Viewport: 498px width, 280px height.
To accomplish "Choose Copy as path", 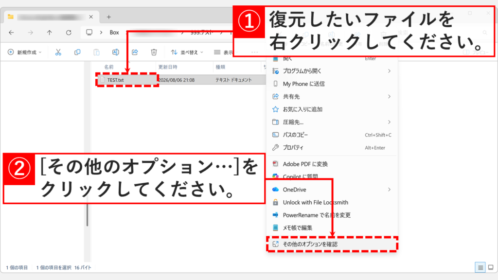I will (332, 135).
